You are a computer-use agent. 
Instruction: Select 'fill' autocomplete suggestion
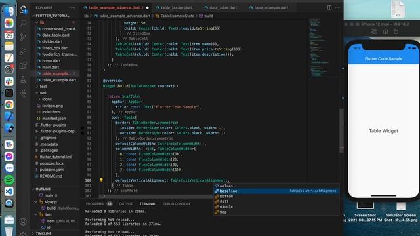(276, 201)
